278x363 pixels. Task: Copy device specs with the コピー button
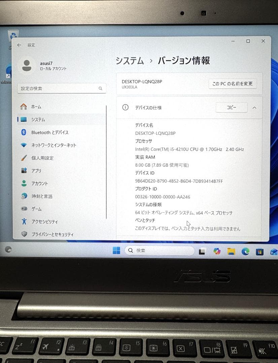(x=231, y=107)
